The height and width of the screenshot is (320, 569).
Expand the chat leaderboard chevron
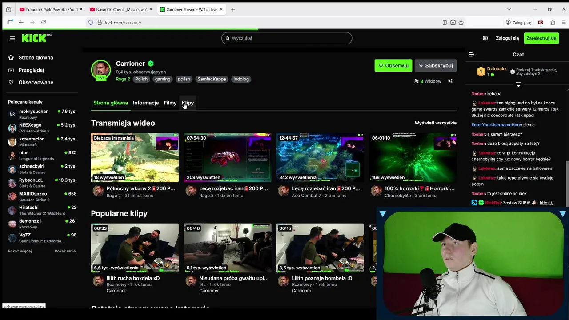518,84
